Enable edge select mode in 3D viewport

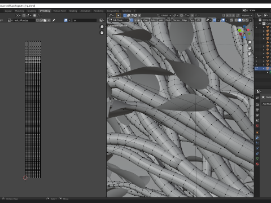(135, 20)
